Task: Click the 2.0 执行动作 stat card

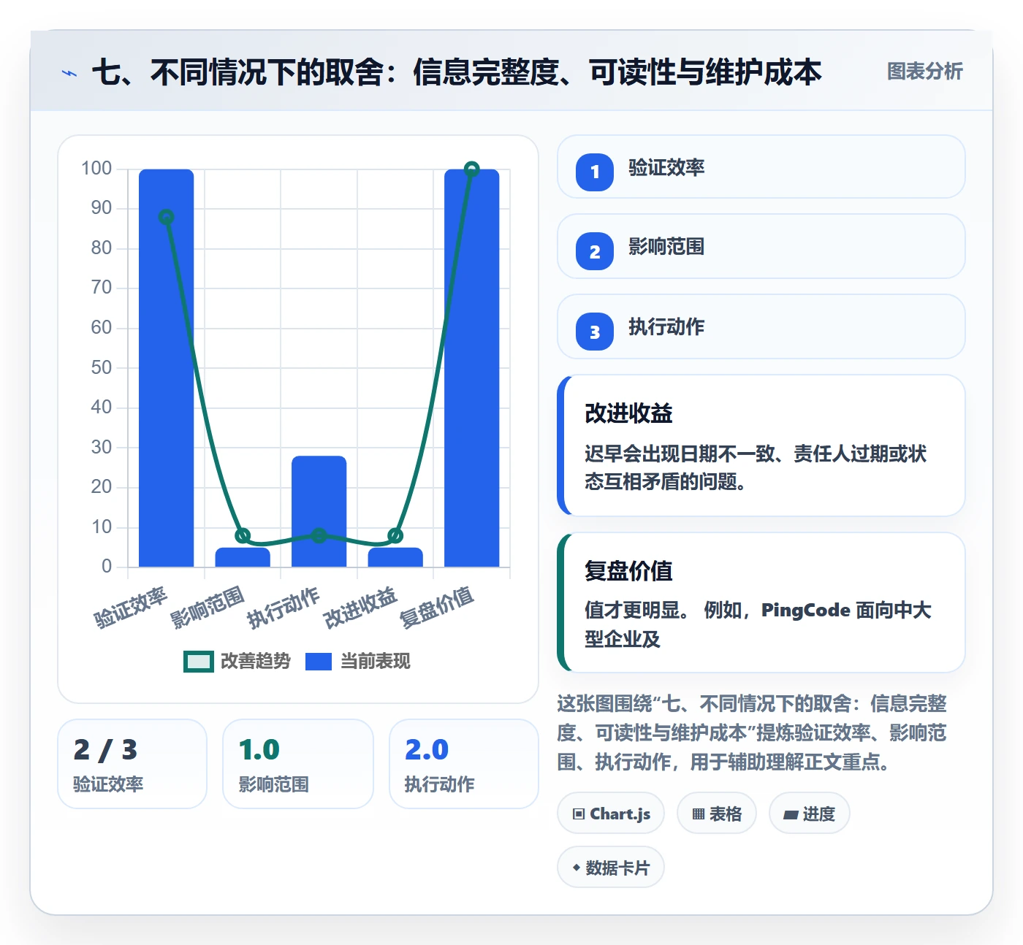Action: pyautogui.click(x=464, y=764)
